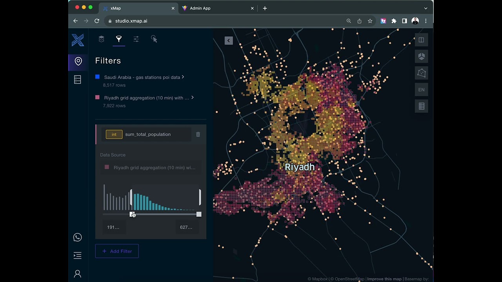Image resolution: width=502 pixels, height=282 pixels.
Task: Open a new browser tab
Action: (265, 8)
